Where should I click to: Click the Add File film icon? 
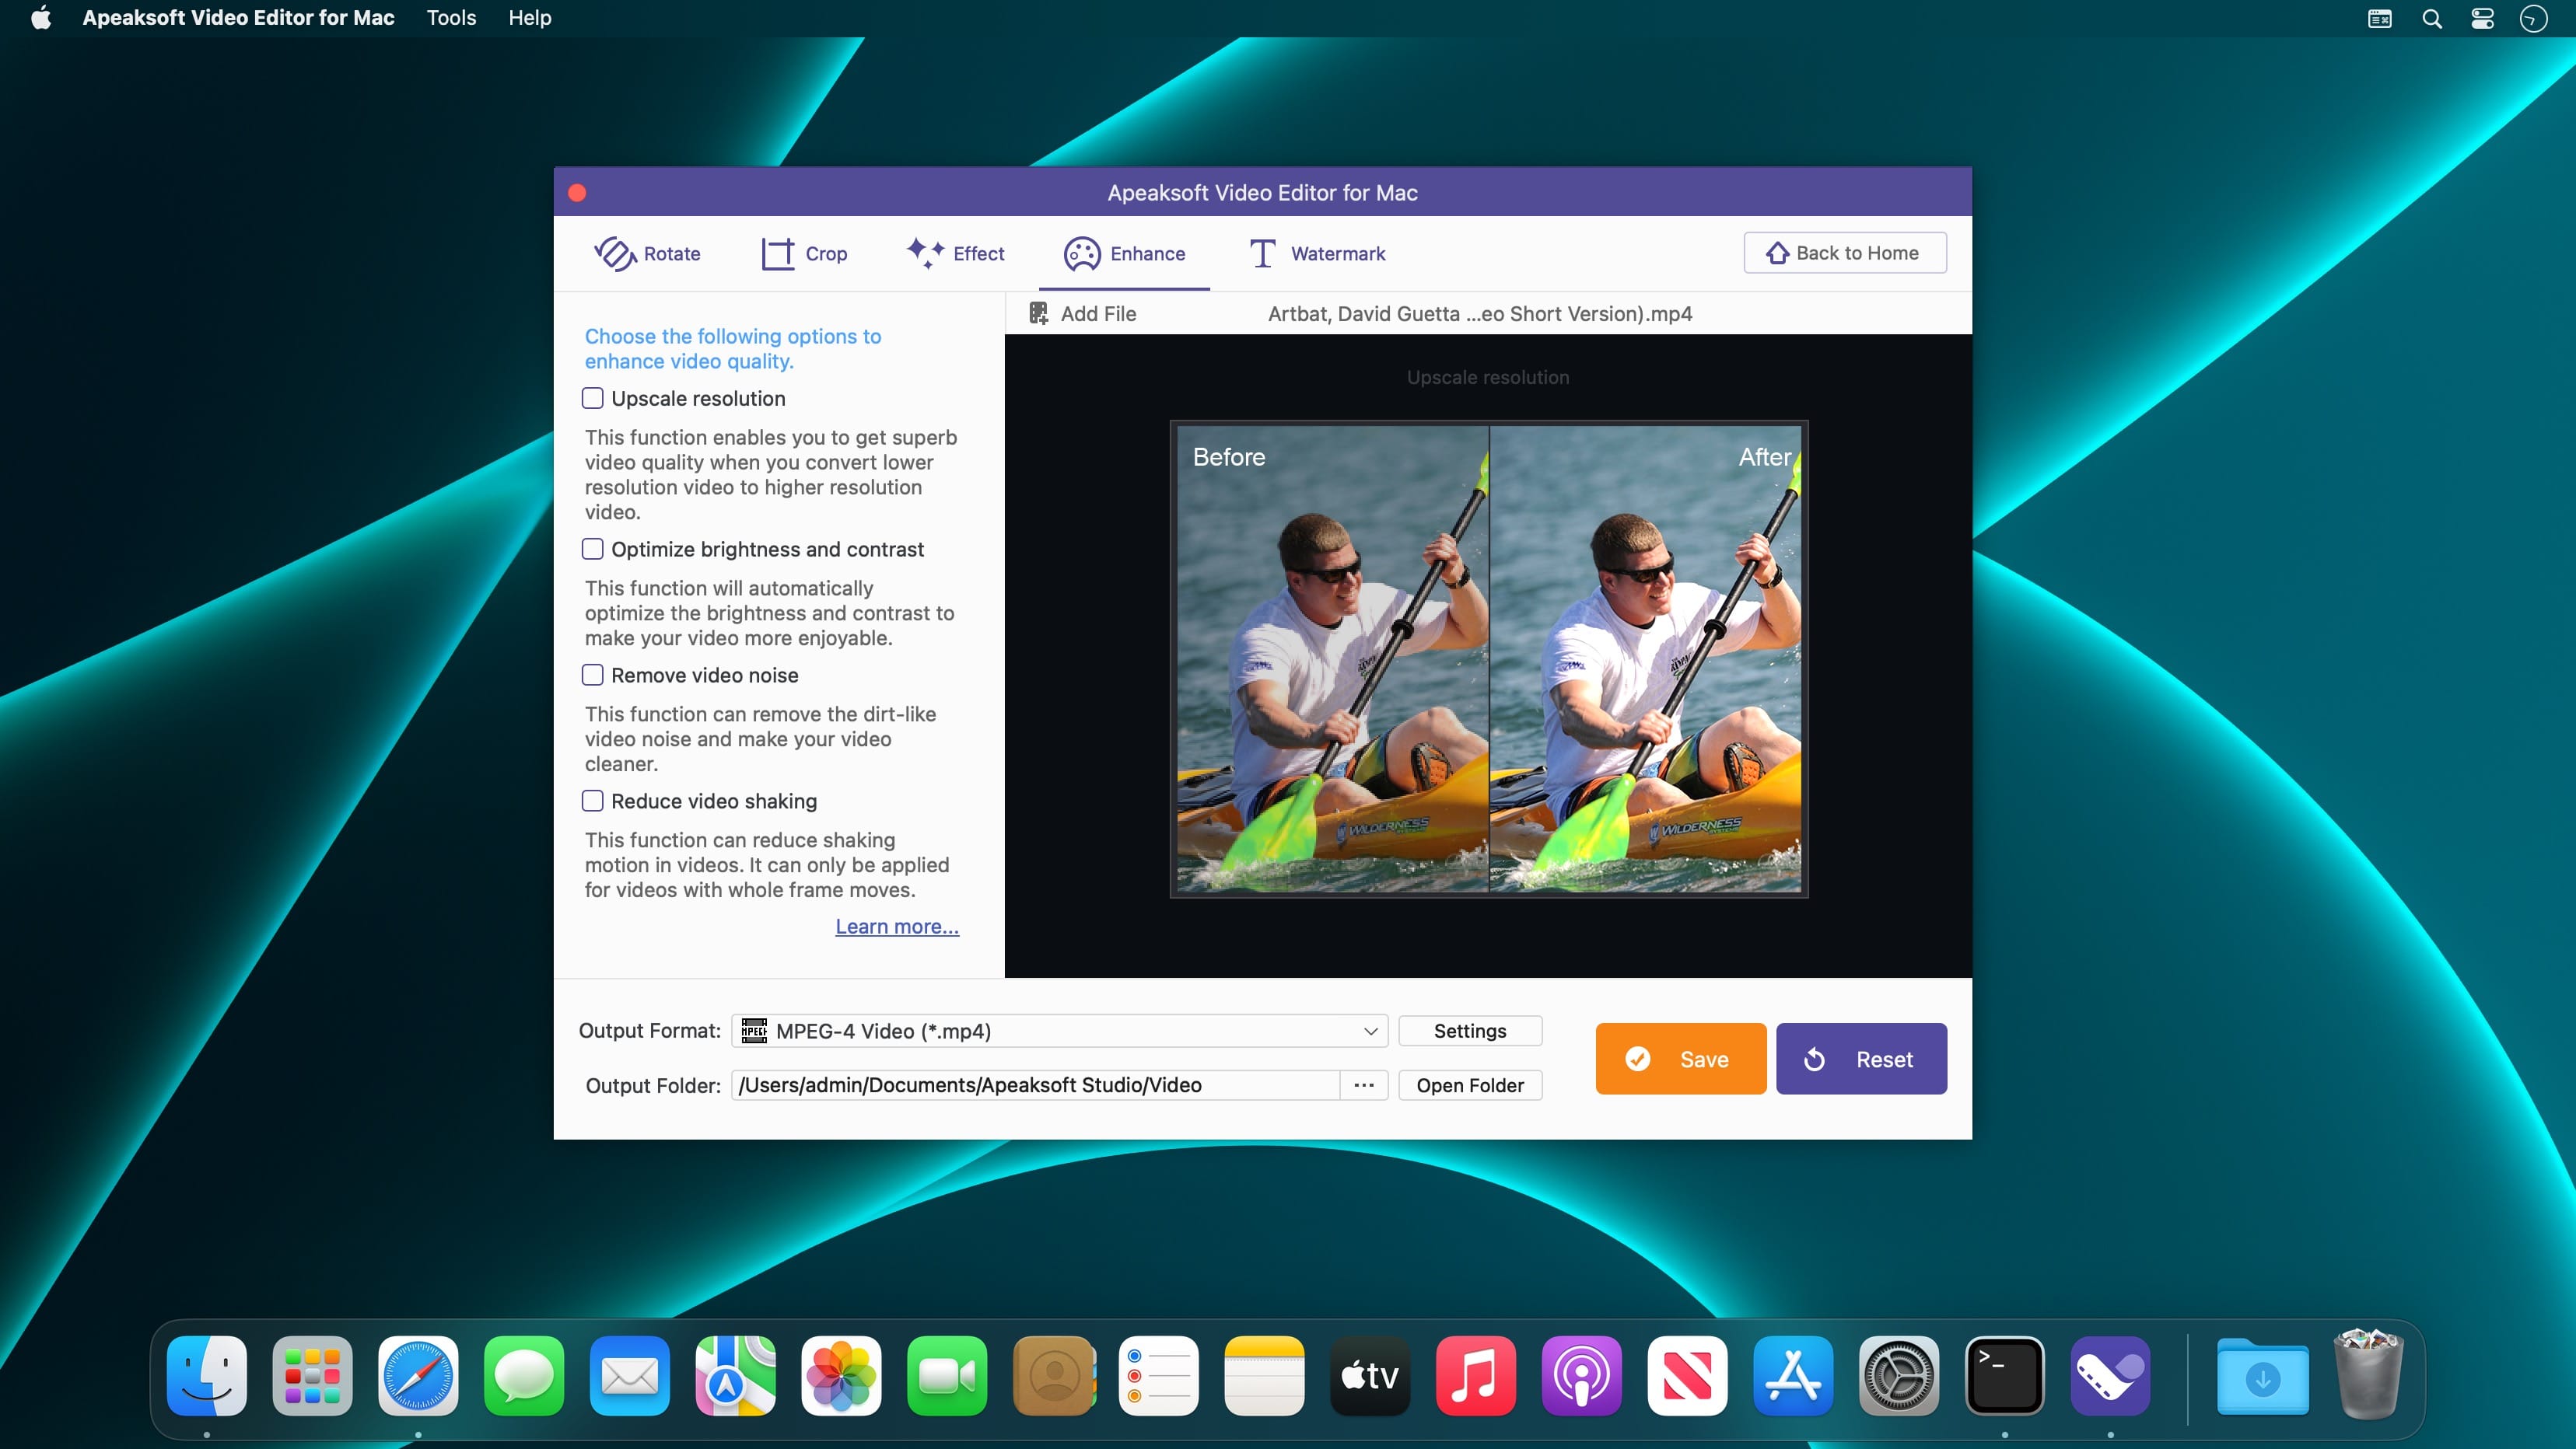pos(1039,314)
